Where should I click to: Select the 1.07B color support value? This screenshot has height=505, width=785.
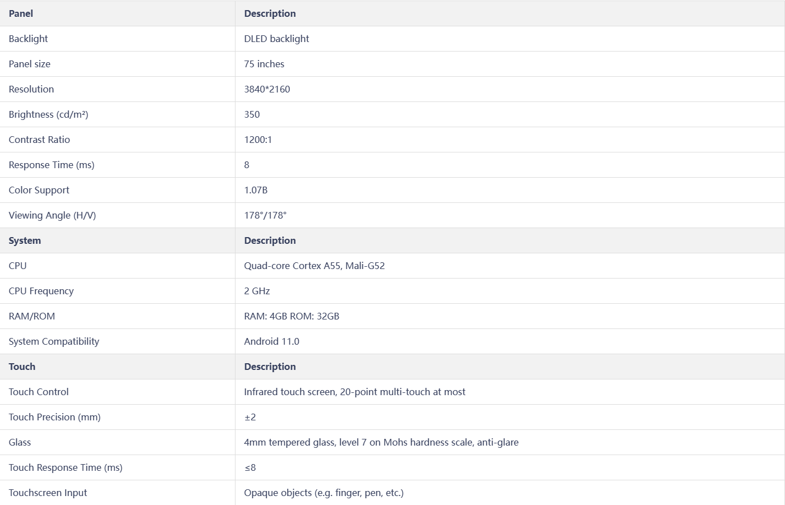tap(256, 190)
